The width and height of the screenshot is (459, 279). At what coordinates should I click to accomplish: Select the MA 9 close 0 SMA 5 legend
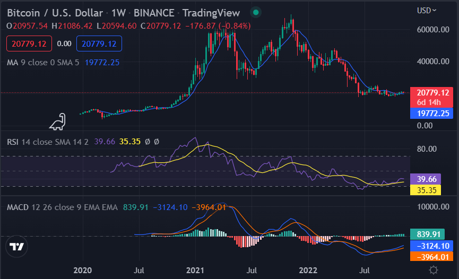43,63
